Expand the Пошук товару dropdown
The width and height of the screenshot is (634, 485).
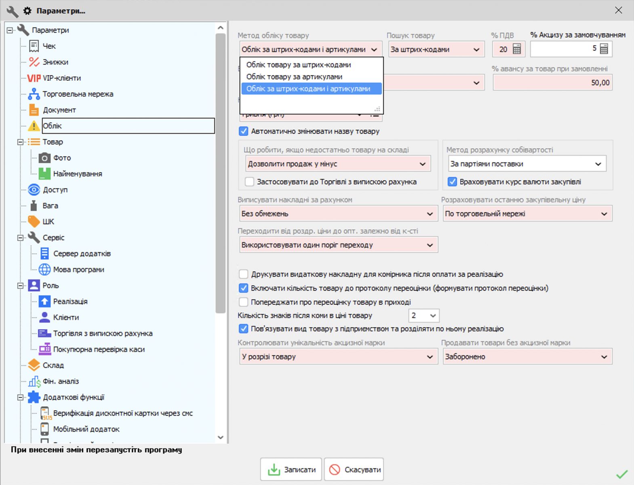click(x=435, y=49)
